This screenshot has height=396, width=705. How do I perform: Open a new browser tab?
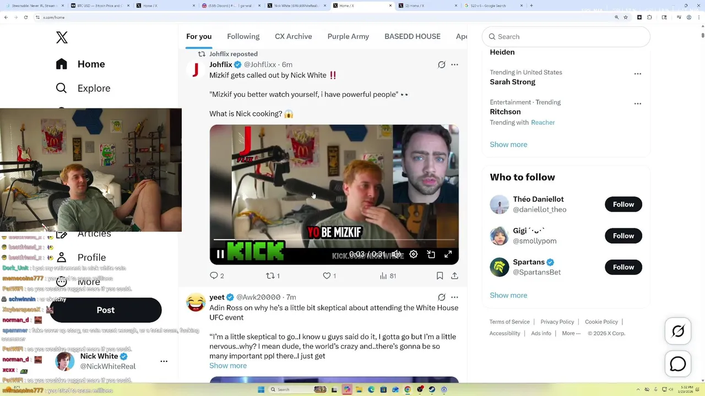click(532, 5)
